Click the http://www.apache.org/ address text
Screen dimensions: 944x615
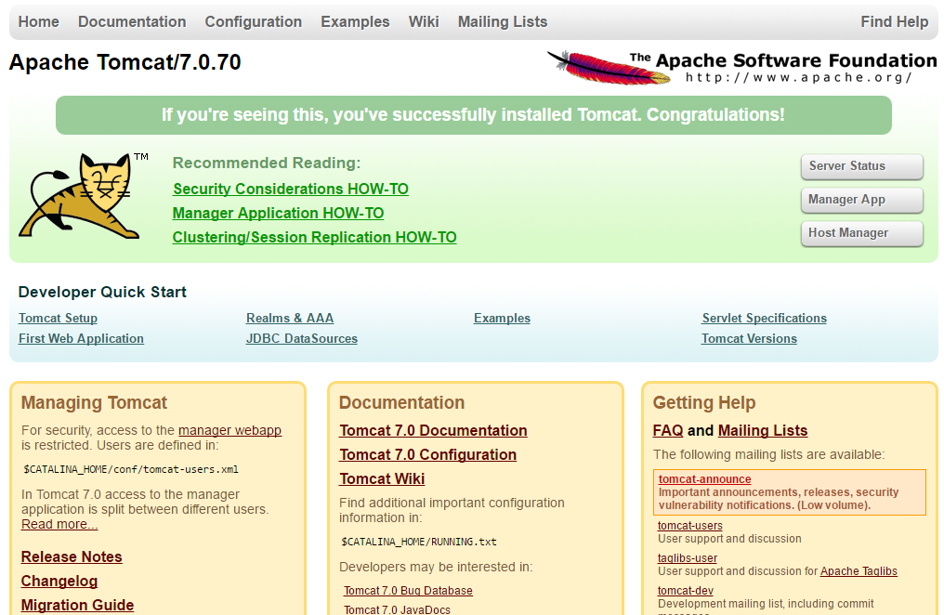[x=798, y=78]
